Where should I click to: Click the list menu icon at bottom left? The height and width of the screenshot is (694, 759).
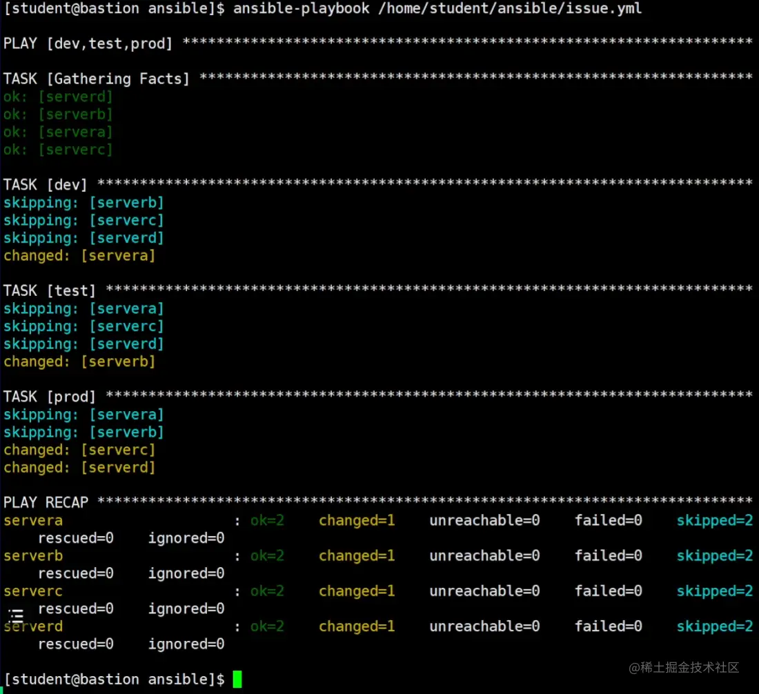pos(16,615)
